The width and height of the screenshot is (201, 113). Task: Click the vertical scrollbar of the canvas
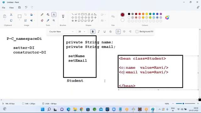point(200,63)
